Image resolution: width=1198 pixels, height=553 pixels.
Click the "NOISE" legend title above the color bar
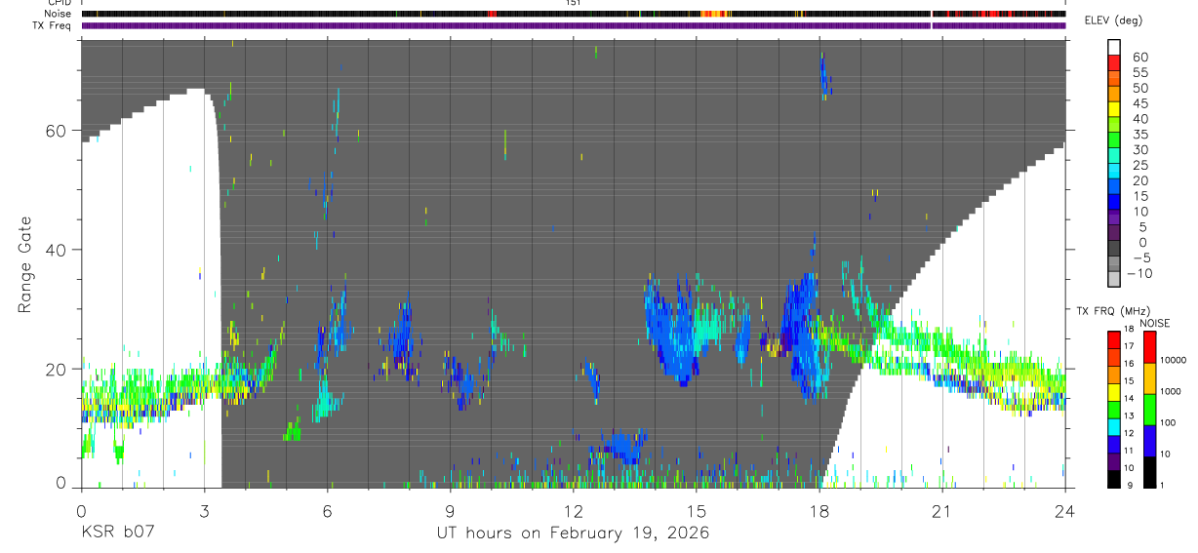click(1154, 323)
